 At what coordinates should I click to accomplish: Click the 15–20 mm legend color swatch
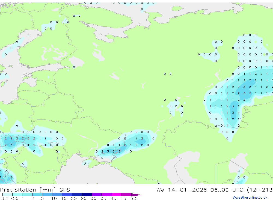point(67,195)
